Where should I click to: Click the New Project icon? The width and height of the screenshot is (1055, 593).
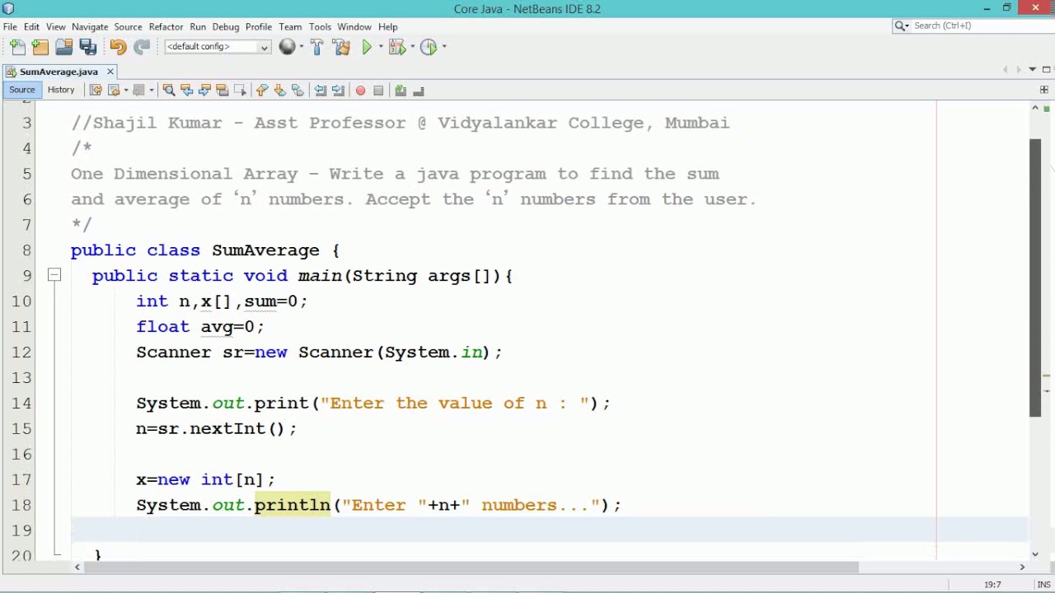click(40, 47)
